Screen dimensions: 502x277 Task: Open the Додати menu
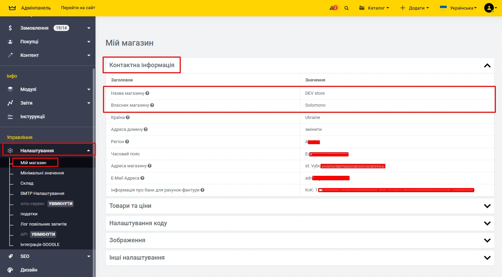(414, 8)
